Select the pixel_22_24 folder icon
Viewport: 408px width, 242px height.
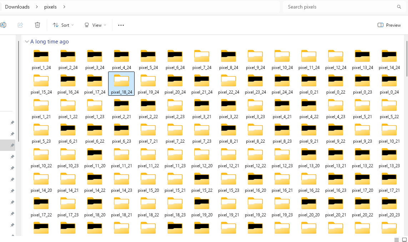(x=228, y=80)
